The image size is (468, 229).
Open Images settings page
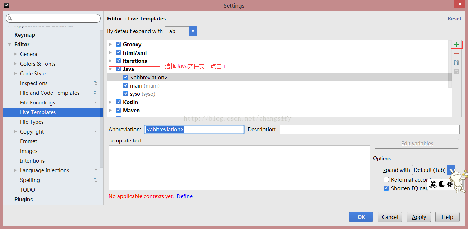29,151
